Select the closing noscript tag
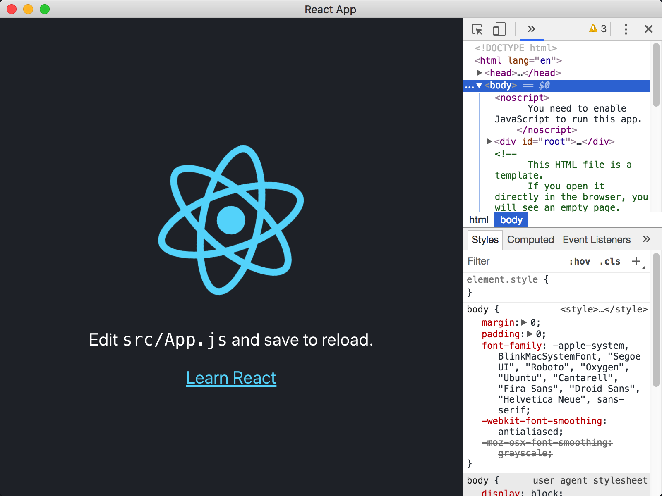The height and width of the screenshot is (496, 662). click(x=547, y=130)
